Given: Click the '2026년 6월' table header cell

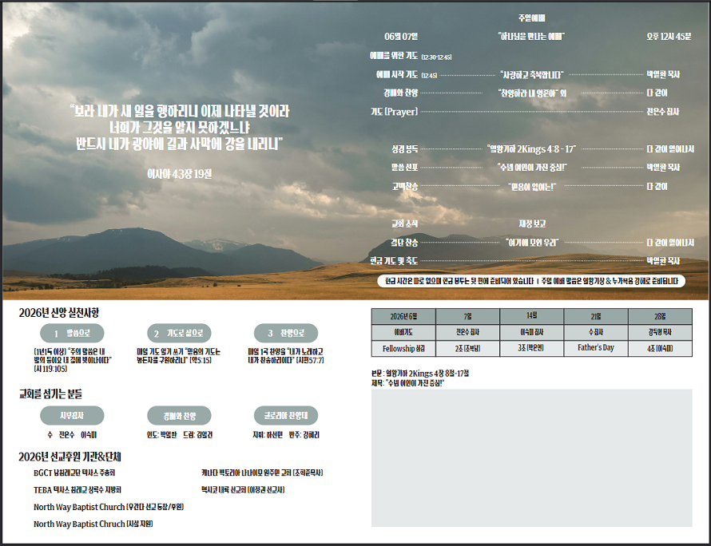Looking at the screenshot, I should [403, 316].
